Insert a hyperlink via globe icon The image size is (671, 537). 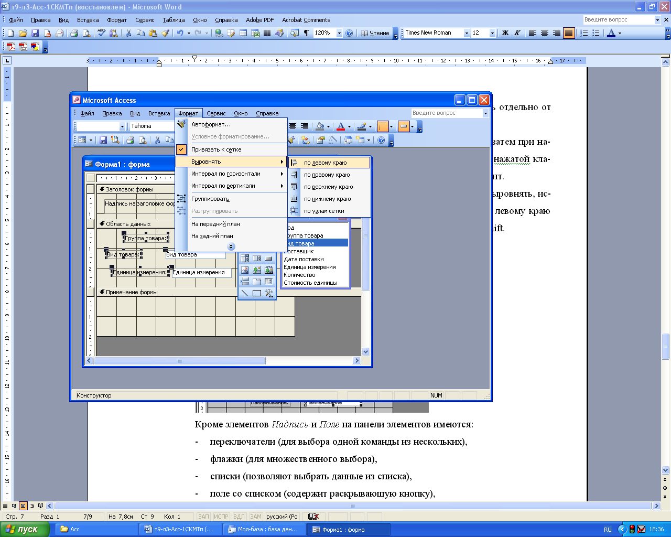pyautogui.click(x=219, y=33)
